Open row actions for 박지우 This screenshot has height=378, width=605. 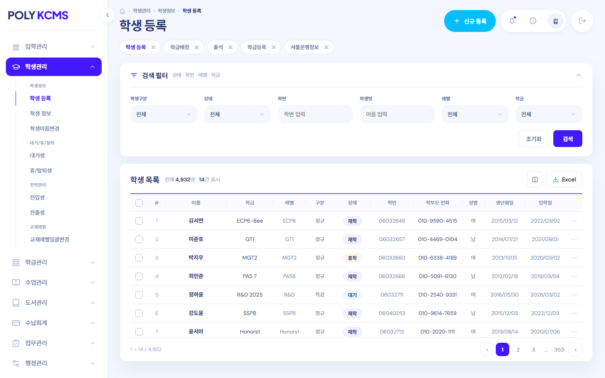tap(574, 258)
